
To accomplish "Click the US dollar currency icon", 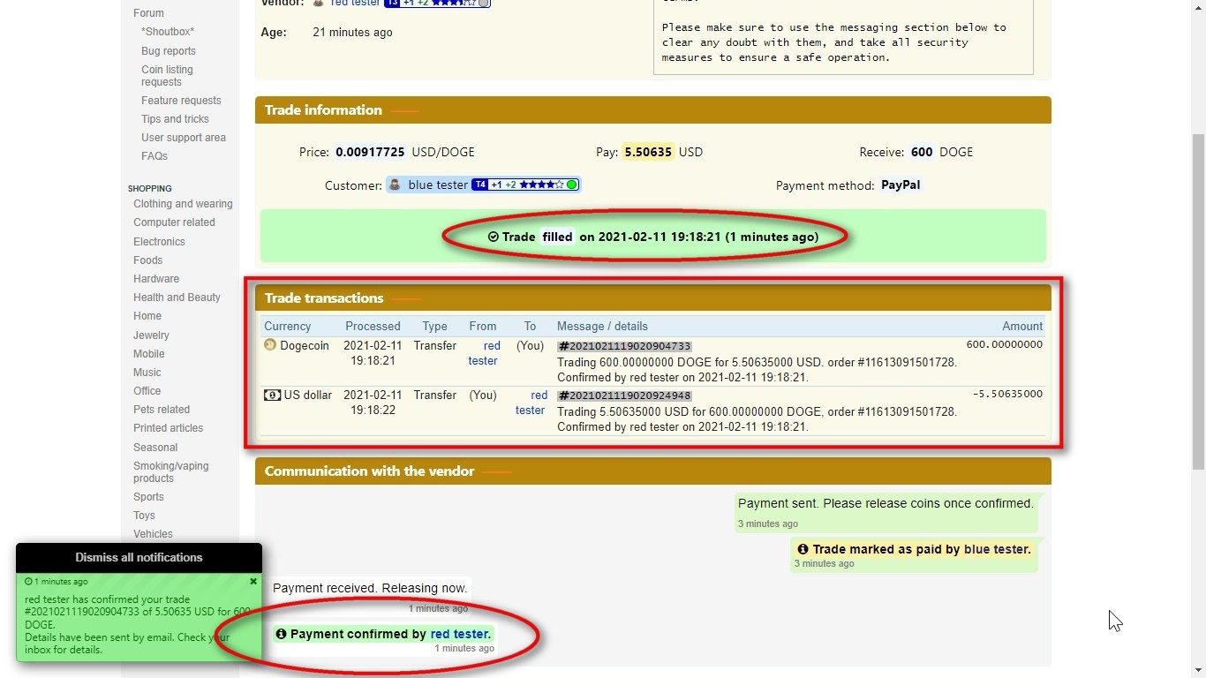I will click(x=272, y=395).
